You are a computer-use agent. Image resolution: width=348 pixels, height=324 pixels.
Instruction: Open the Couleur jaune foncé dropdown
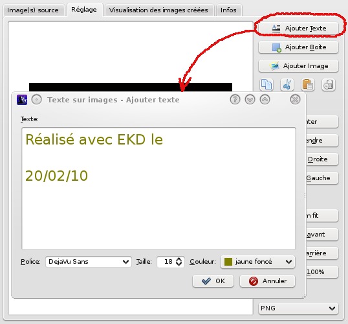[x=257, y=262]
